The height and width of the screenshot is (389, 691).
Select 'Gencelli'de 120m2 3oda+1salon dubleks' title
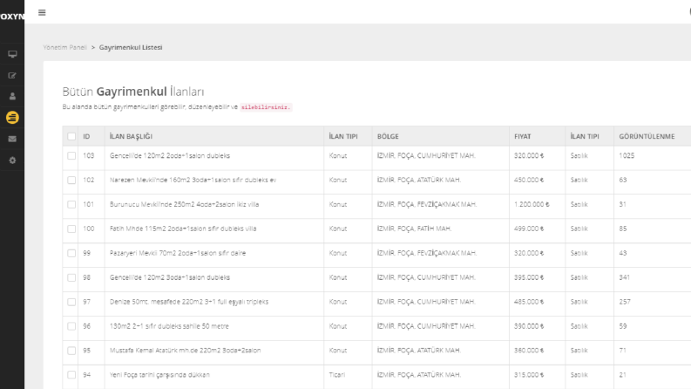point(170,277)
